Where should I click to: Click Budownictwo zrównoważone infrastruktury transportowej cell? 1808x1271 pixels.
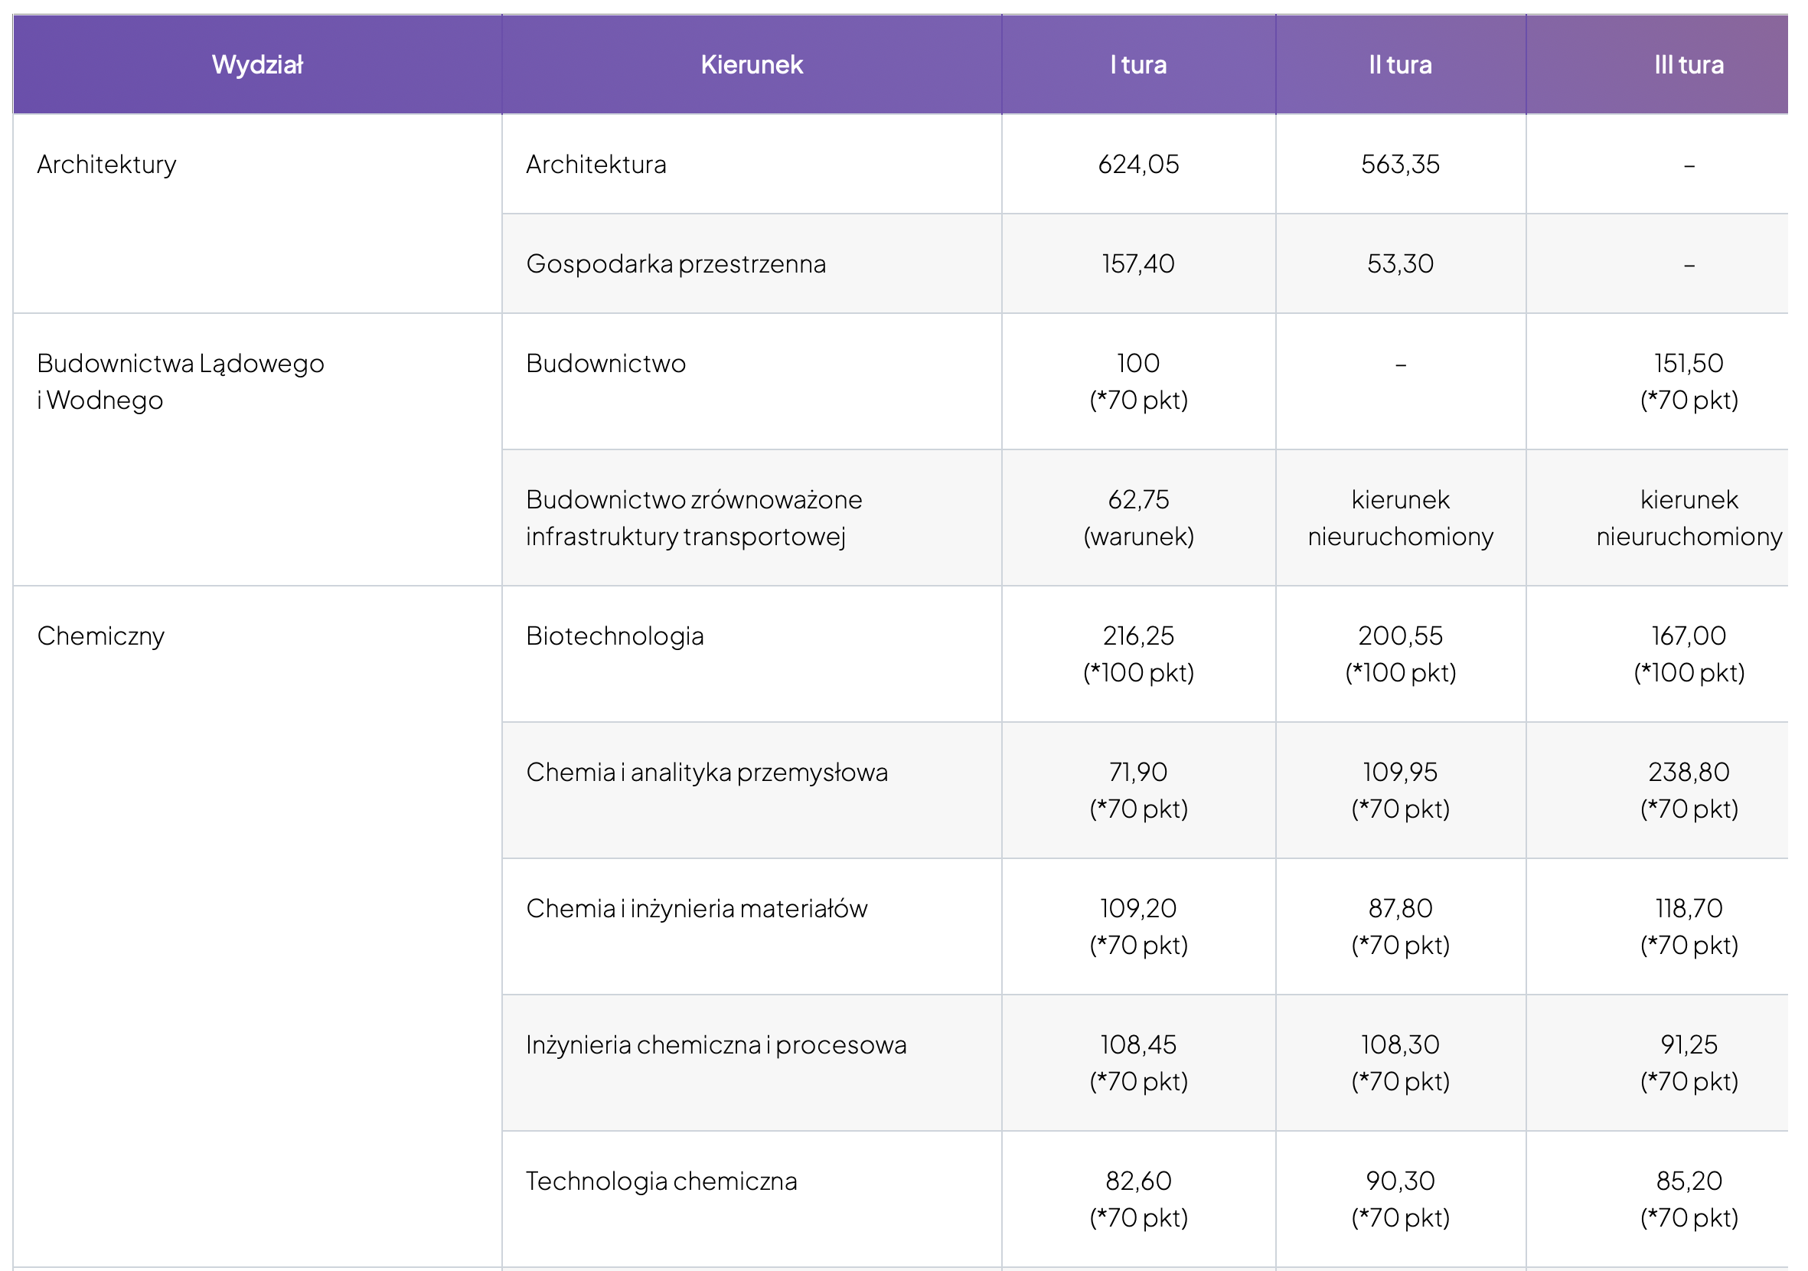click(694, 518)
